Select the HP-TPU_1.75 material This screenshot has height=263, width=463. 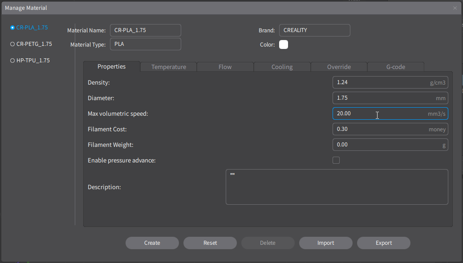click(12, 61)
